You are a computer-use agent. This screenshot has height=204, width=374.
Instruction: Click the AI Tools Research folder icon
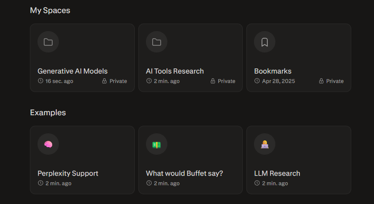click(x=157, y=42)
